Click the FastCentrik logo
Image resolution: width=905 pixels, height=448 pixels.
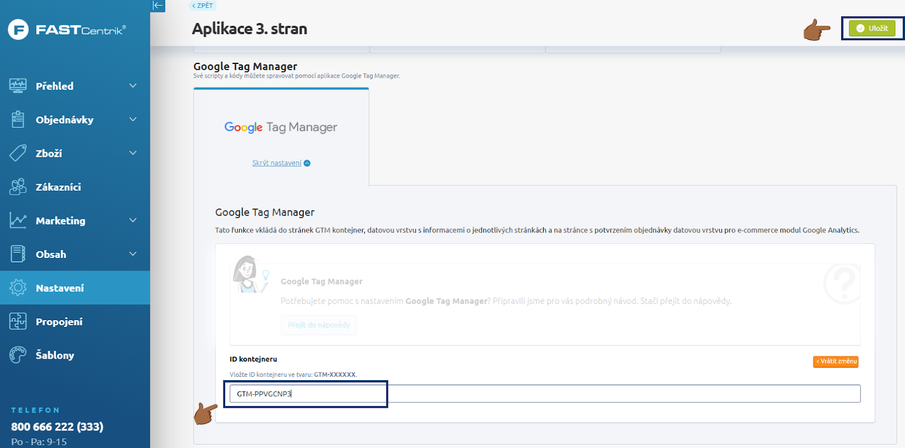67,29
